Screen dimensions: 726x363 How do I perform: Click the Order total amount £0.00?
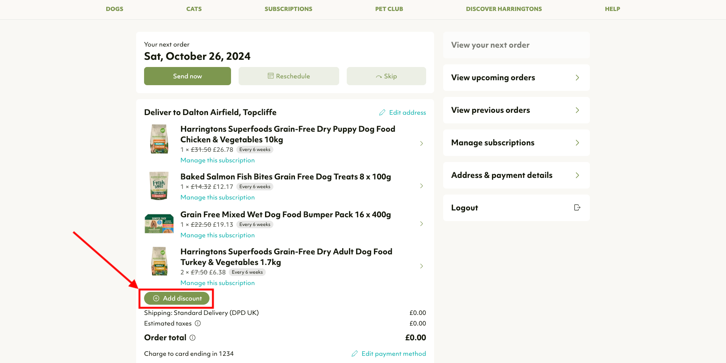pos(416,338)
